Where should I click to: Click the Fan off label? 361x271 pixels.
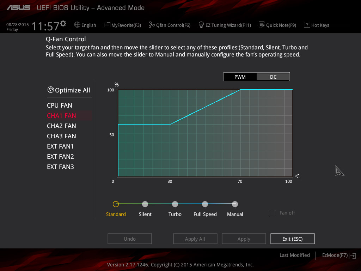(287, 213)
